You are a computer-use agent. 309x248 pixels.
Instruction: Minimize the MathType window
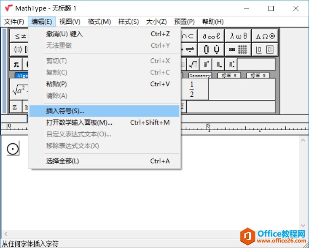[246, 8]
